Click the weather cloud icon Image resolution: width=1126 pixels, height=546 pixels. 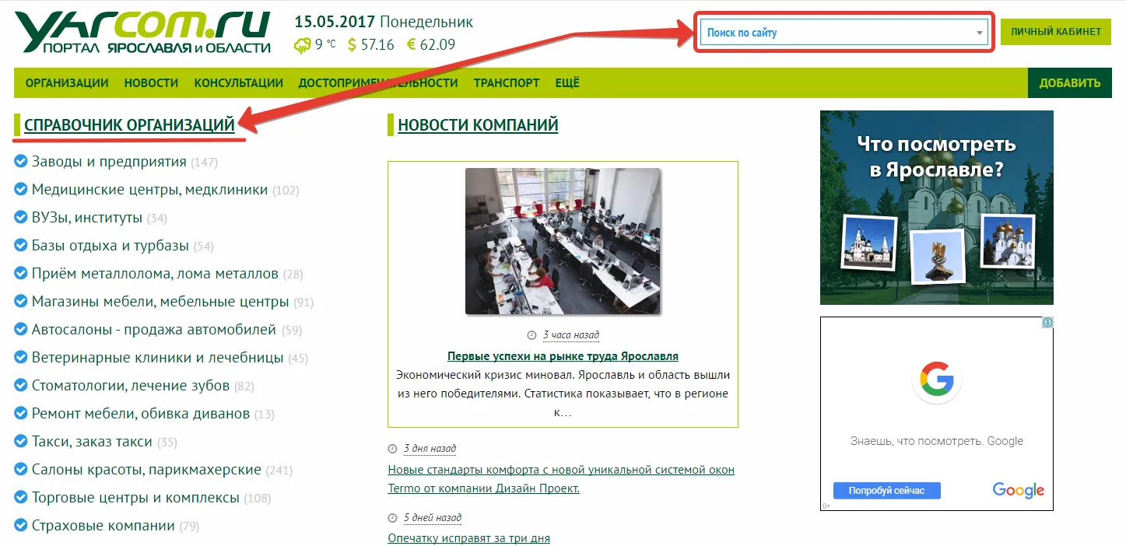point(302,45)
